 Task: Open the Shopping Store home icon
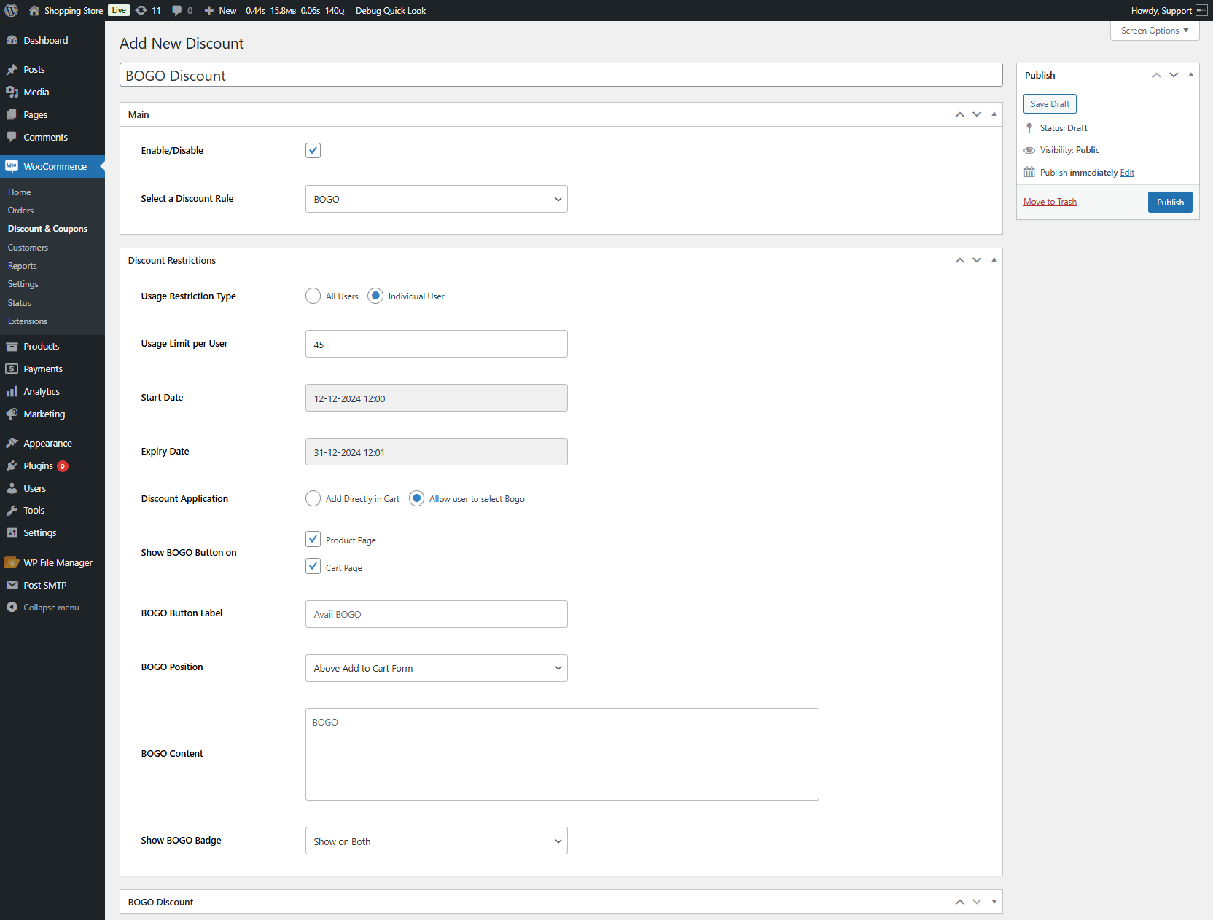pyautogui.click(x=34, y=10)
